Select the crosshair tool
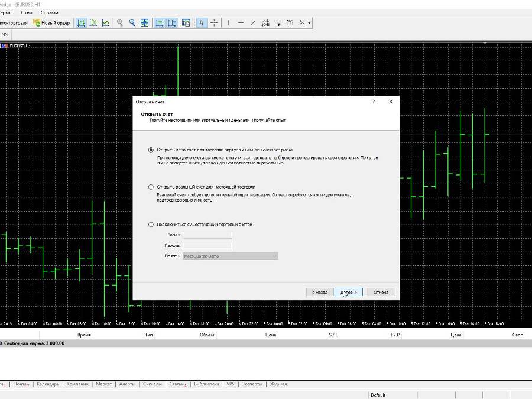This screenshot has width=532, height=399. point(215,22)
